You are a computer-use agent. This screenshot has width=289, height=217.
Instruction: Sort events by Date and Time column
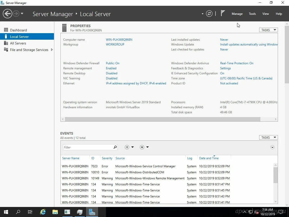point(209,158)
